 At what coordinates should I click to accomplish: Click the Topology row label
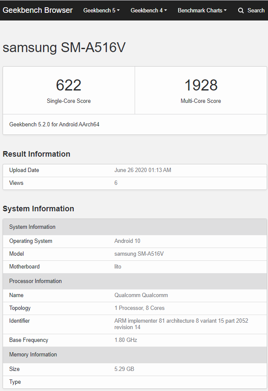point(20,308)
